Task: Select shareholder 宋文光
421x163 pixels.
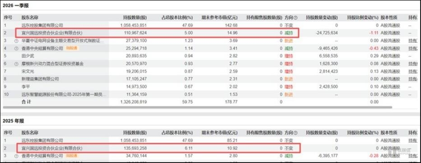Action: (x=28, y=71)
